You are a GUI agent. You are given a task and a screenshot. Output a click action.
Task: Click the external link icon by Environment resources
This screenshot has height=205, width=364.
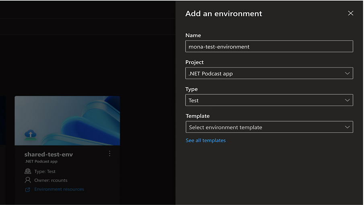tap(28, 189)
